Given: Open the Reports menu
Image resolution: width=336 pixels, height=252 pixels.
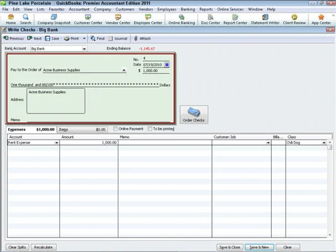Looking at the screenshot, I should (206, 9).
